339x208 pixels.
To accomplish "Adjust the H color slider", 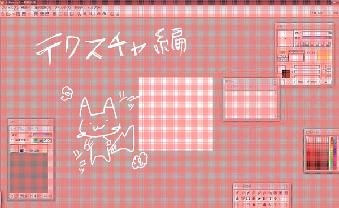I will [x=307, y=67].
